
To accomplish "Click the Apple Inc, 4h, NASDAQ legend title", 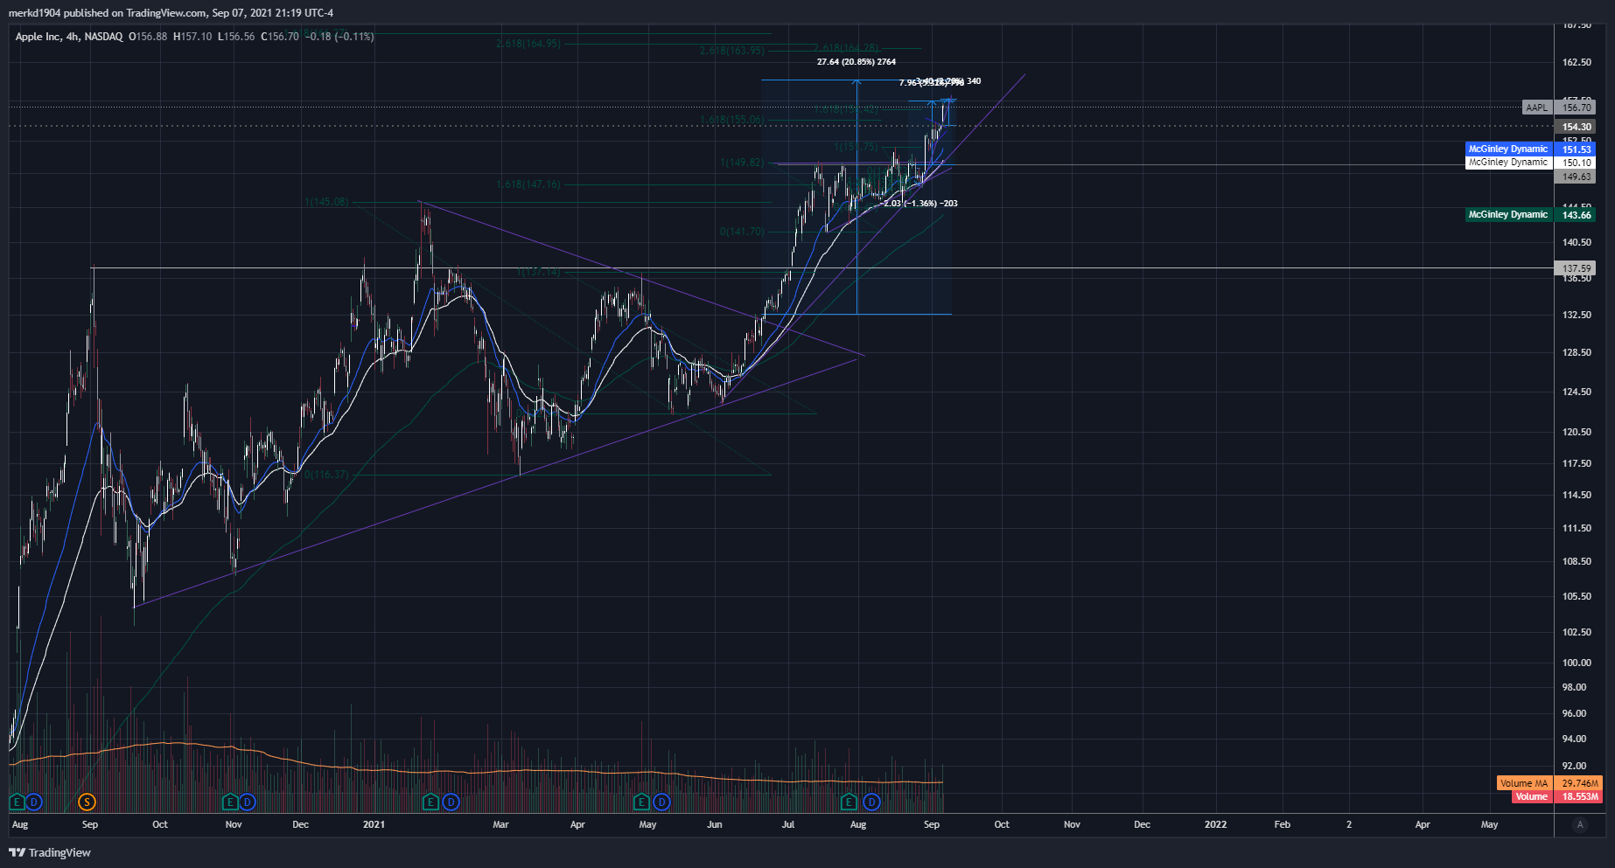I will pyautogui.click(x=69, y=37).
